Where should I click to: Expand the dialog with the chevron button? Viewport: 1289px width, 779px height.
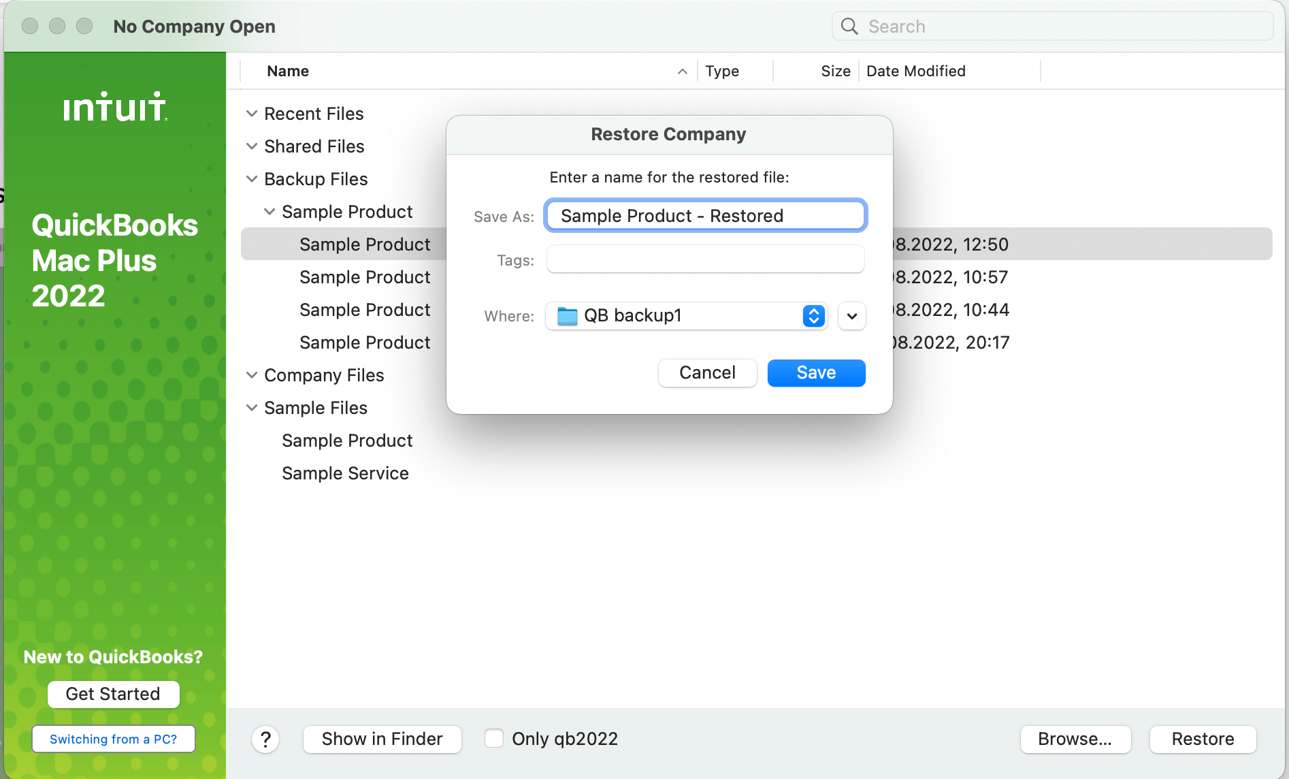pyautogui.click(x=851, y=316)
